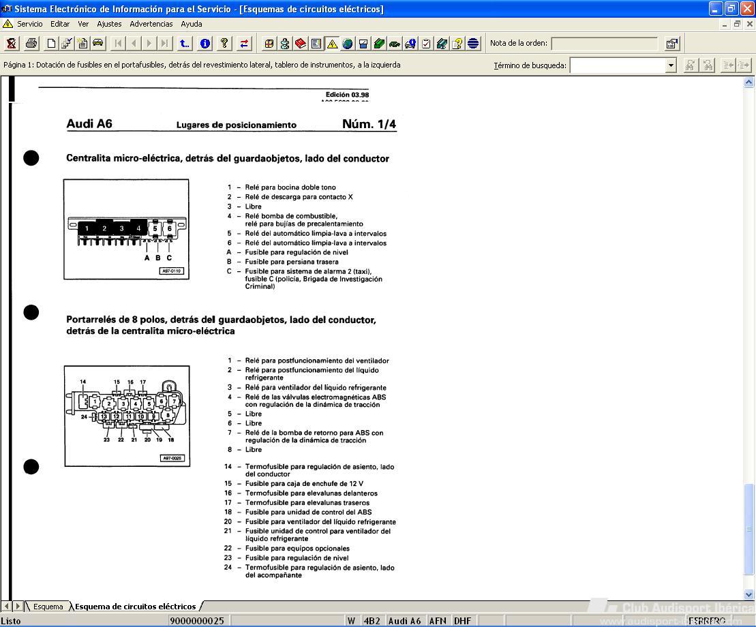Go to next page arrow
756x627 pixels.
pyautogui.click(x=149, y=44)
